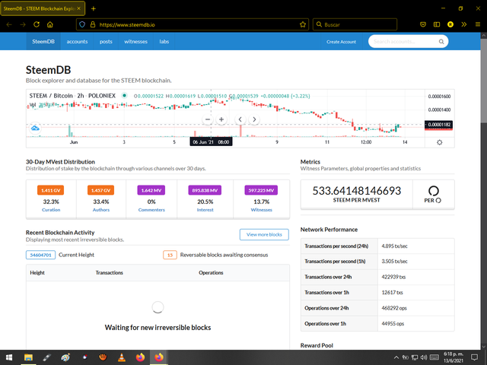
Task: Reload the page with the refresh icon
Action: (37, 24)
